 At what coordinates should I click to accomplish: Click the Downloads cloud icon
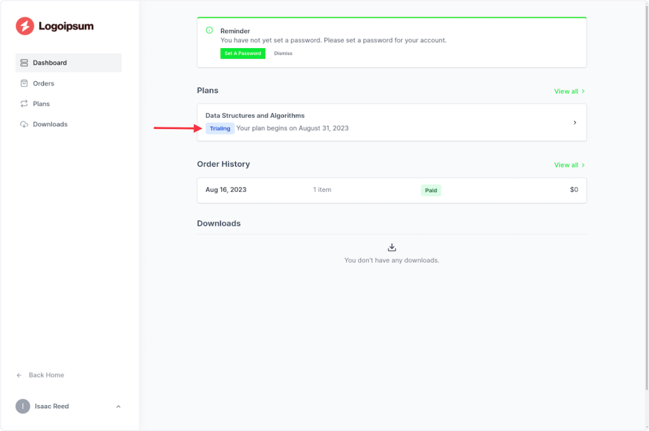24,124
